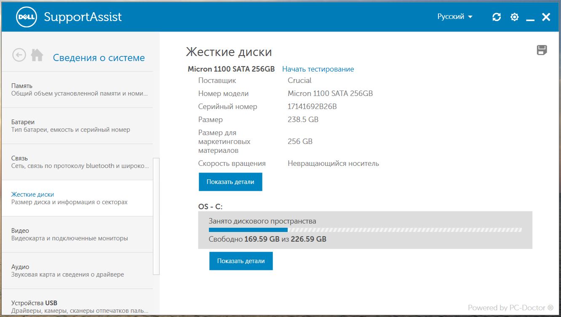Viewport: 561px width, 317px height.
Task: Click the serial number 17141692B26B
Action: click(312, 107)
